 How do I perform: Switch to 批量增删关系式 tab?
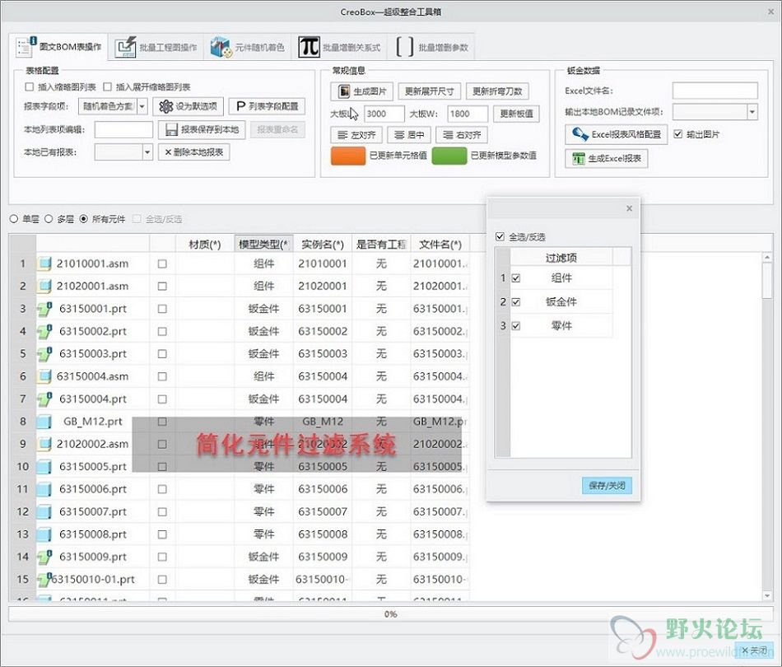coord(339,48)
